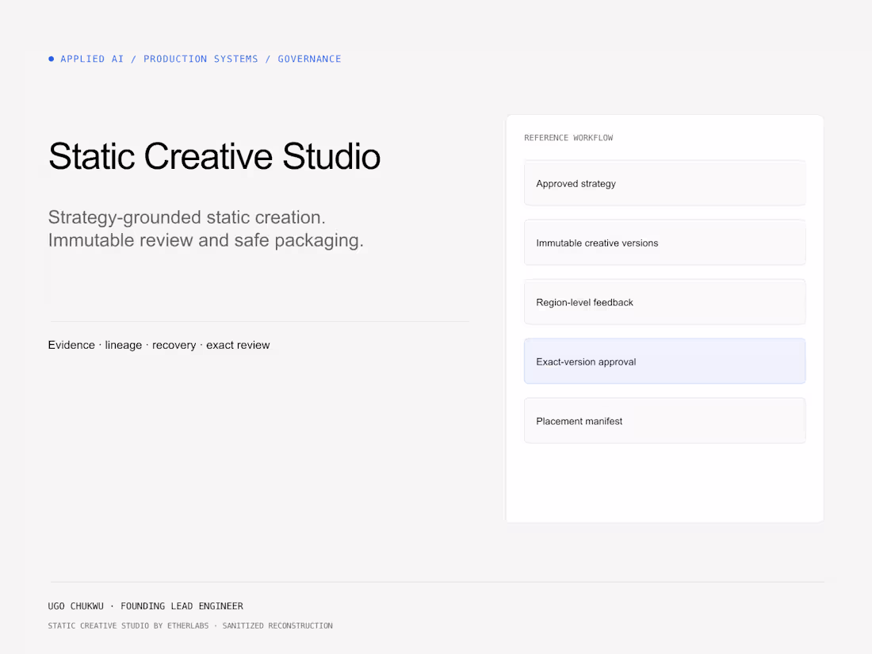Click the 'Applied AI / Production Systems / Governance' breadcrumb
Image resolution: width=872 pixels, height=654 pixels.
(201, 59)
